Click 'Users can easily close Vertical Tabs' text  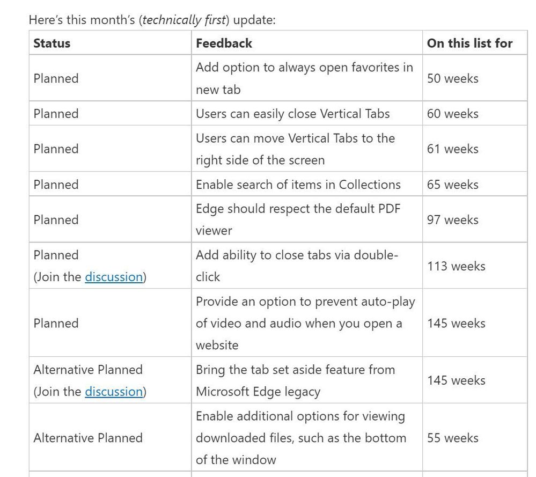292,114
